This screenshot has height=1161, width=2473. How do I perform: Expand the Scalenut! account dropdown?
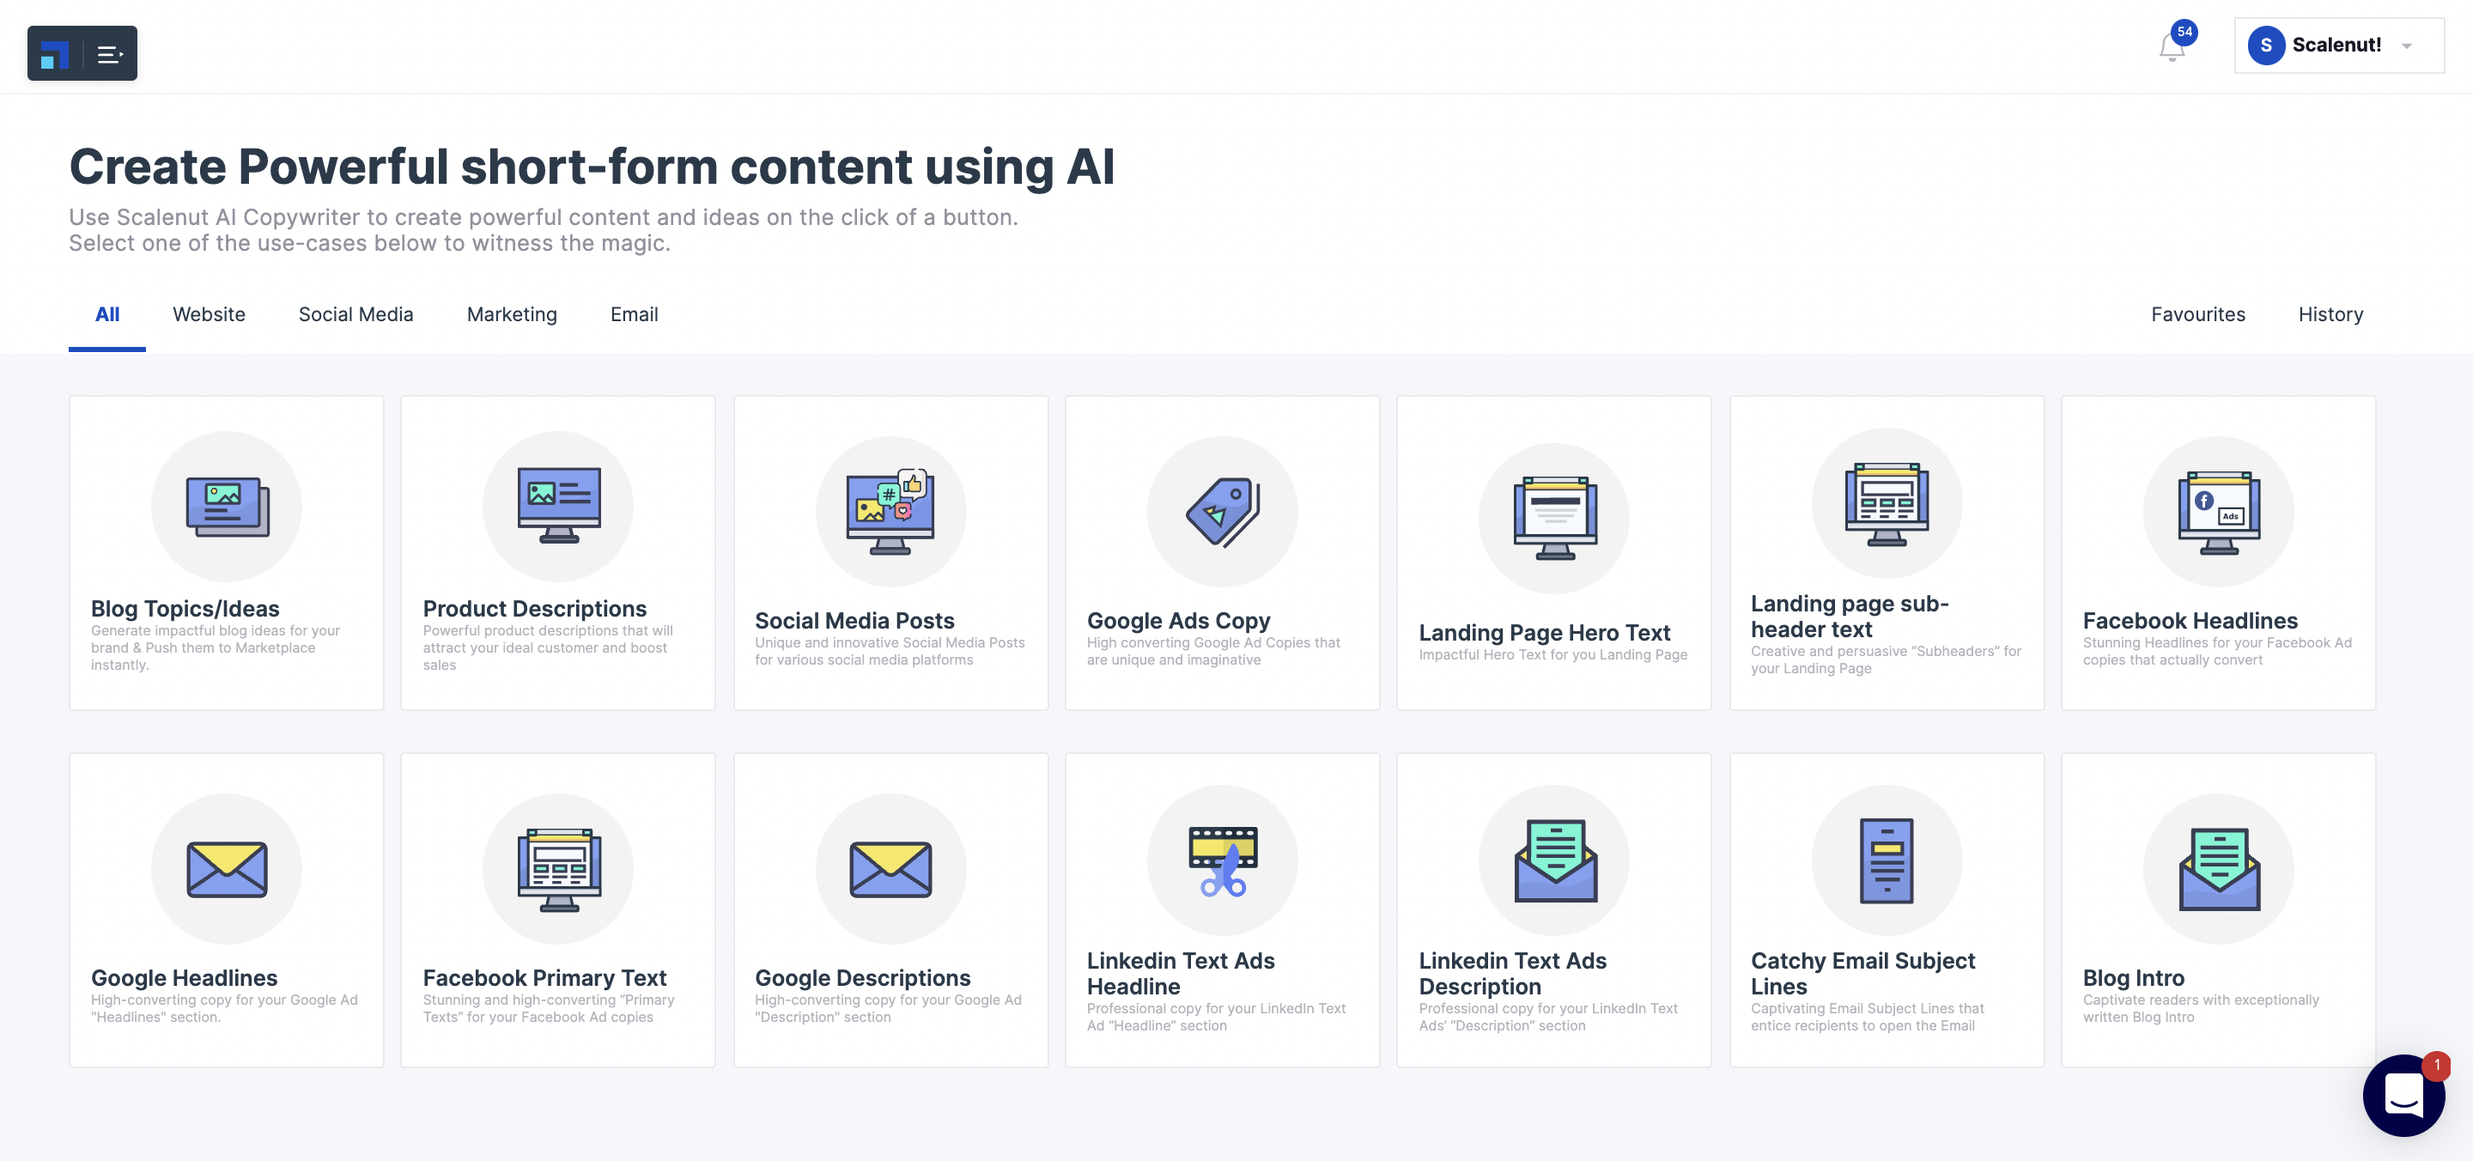click(x=2407, y=46)
